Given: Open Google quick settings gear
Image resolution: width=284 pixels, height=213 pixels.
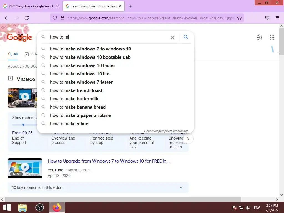Looking at the screenshot, I should tap(259, 37).
